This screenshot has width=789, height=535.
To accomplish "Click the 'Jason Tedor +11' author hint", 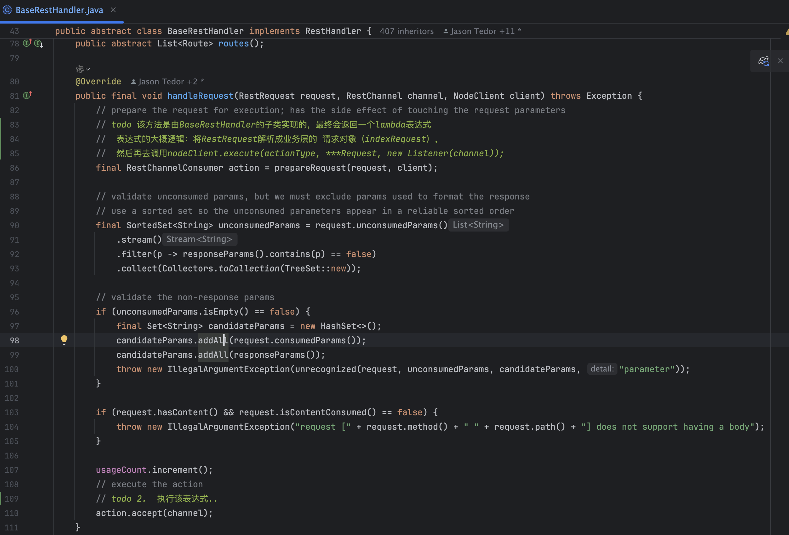I will 483,31.
